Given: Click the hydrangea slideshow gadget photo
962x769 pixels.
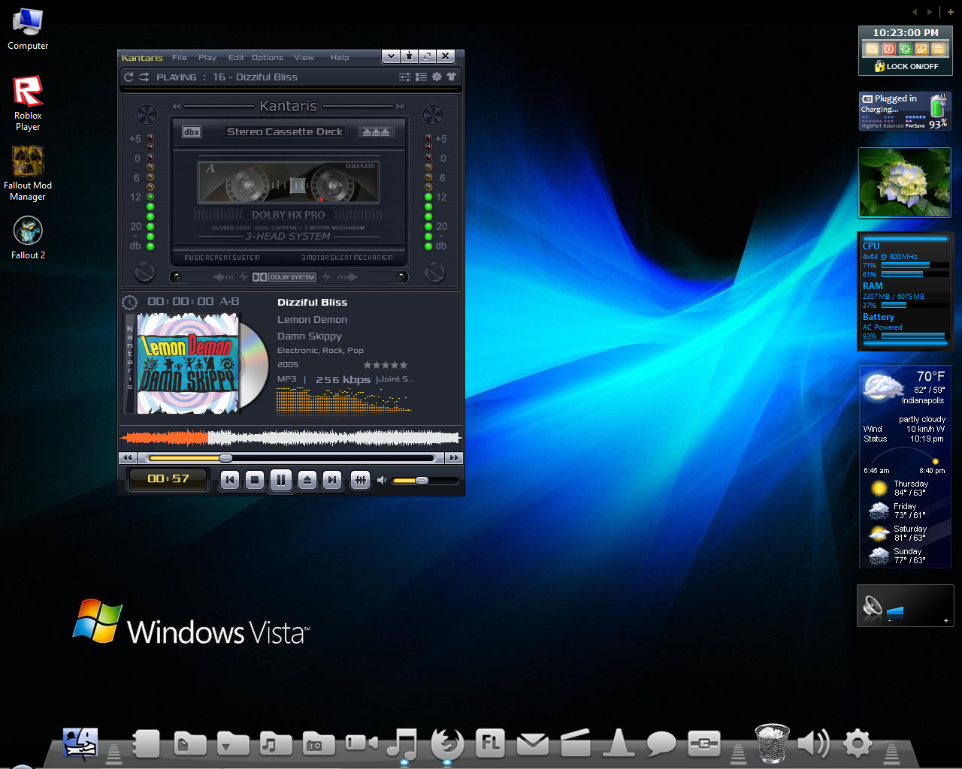Looking at the screenshot, I should click(x=905, y=182).
